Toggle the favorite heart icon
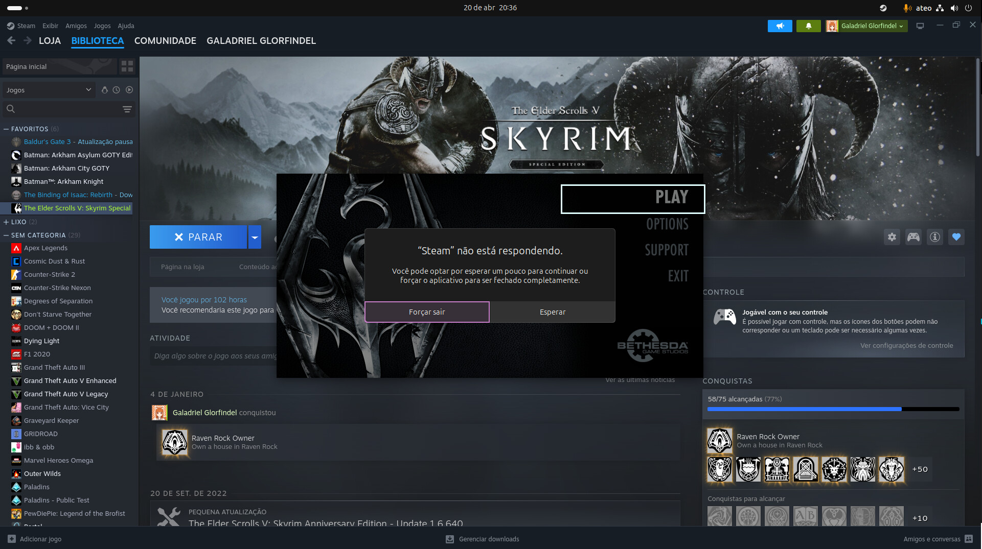Image resolution: width=982 pixels, height=549 pixels. [956, 237]
